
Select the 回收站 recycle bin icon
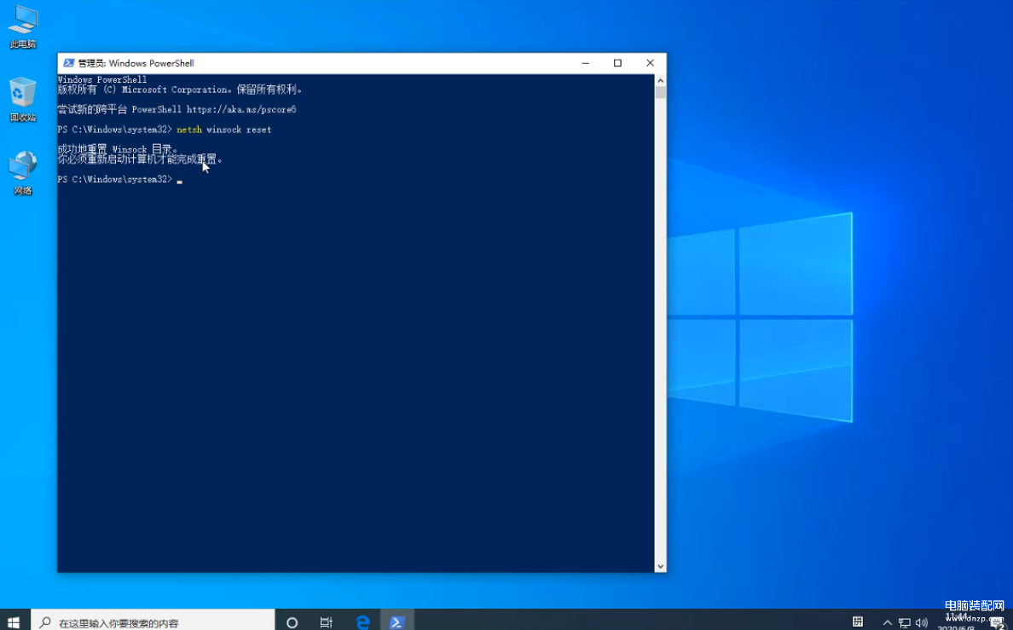coord(23,100)
